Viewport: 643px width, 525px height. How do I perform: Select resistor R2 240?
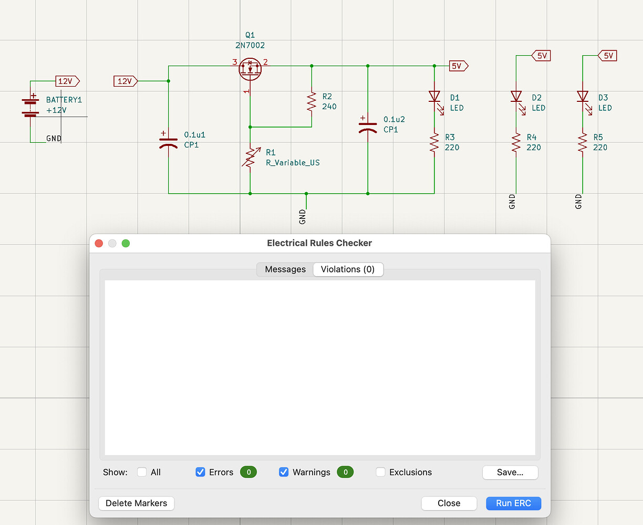coord(311,102)
